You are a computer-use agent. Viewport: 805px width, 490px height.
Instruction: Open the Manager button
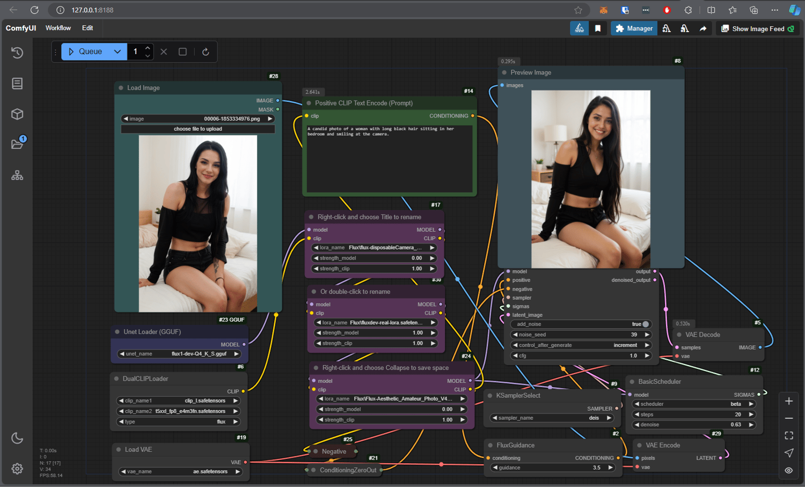(x=634, y=28)
